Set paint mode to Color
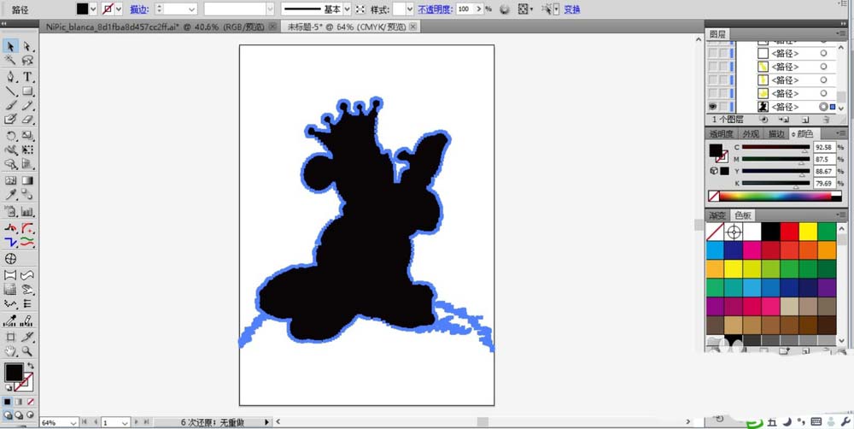 (7, 402)
